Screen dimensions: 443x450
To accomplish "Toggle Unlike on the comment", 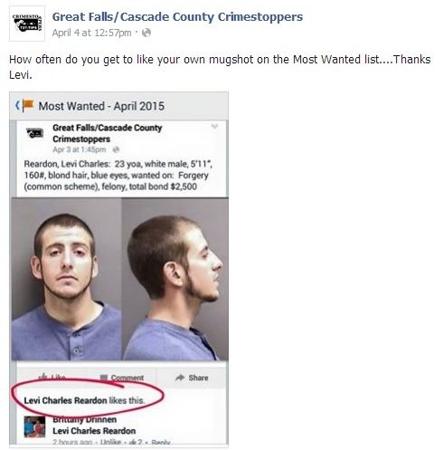I will (110, 443).
